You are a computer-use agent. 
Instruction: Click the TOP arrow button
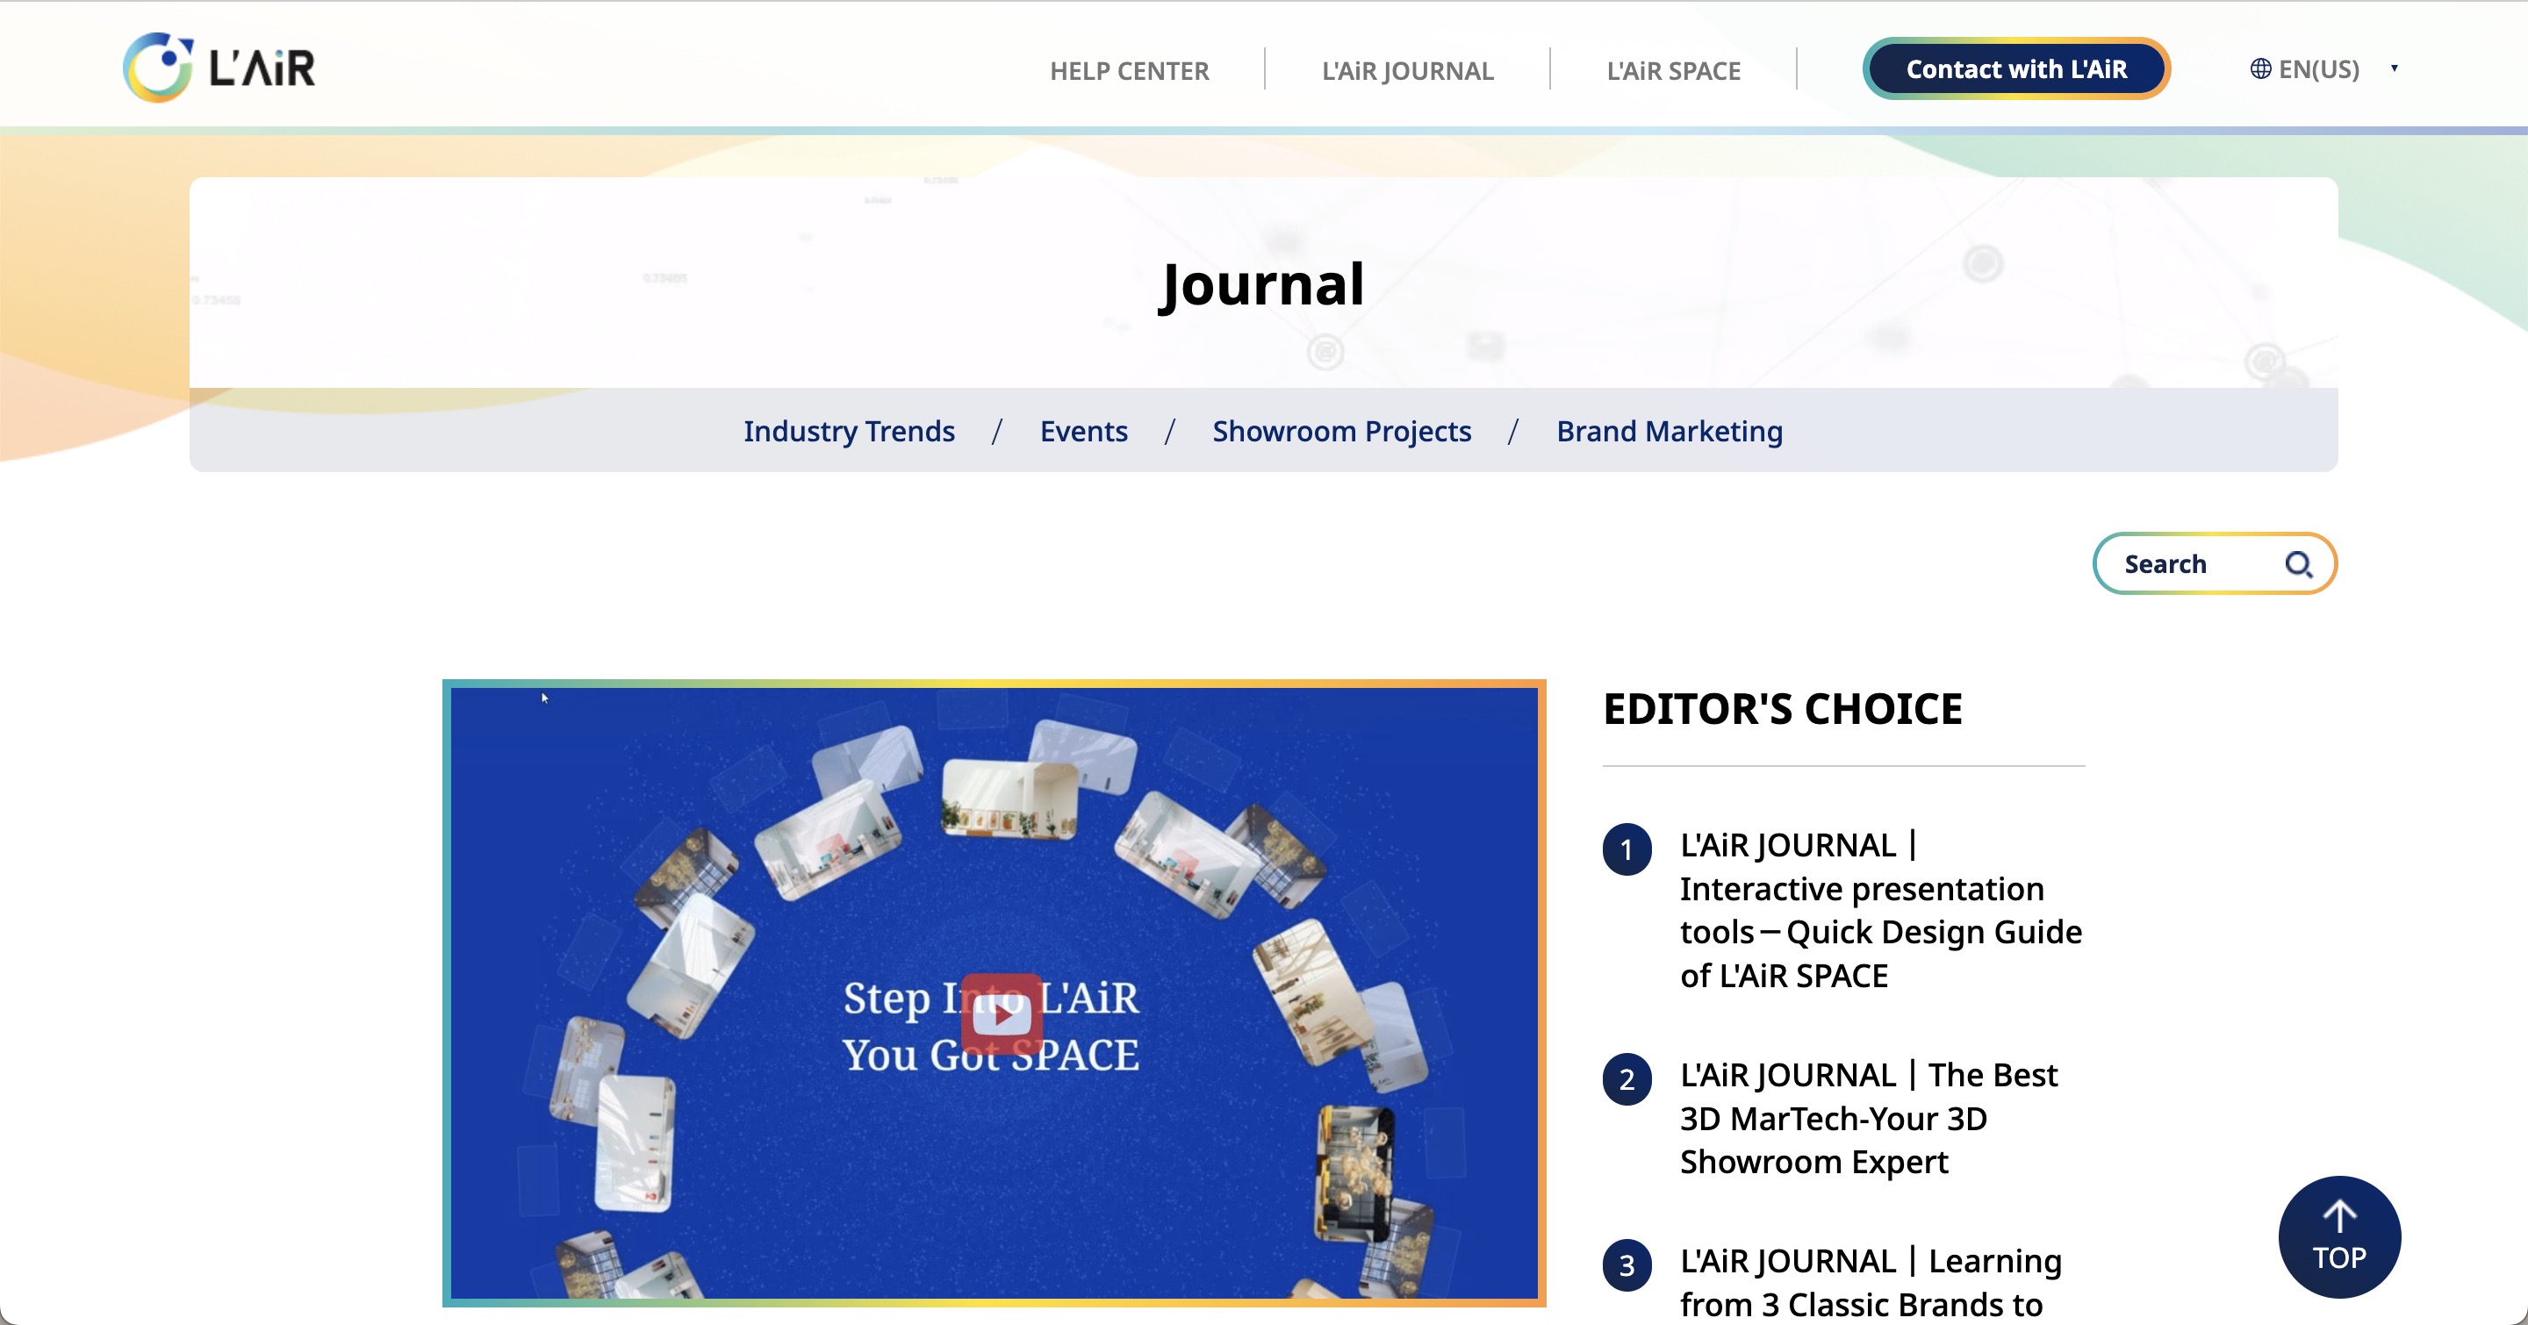(2338, 1236)
